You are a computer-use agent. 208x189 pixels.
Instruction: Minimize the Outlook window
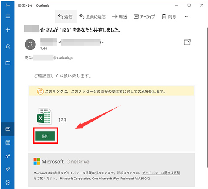(x=176, y=5)
